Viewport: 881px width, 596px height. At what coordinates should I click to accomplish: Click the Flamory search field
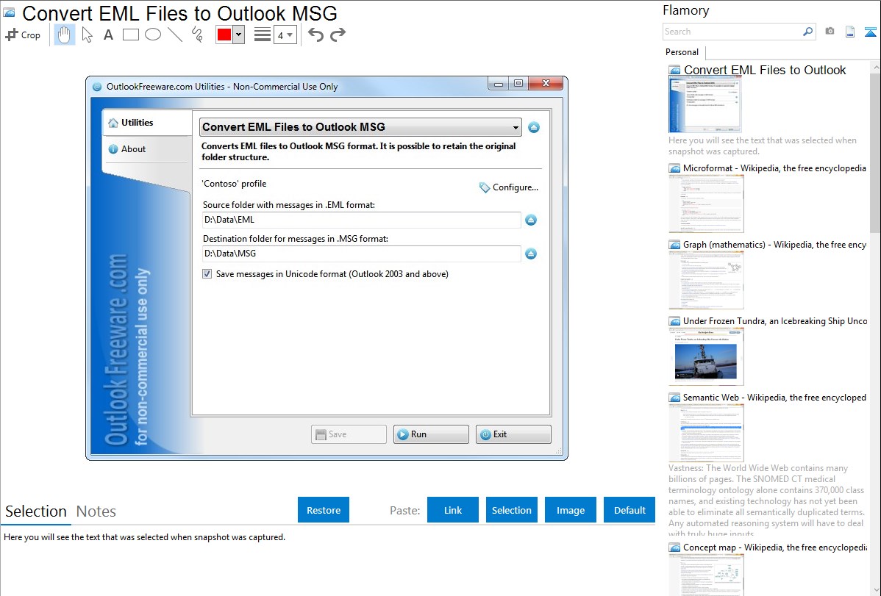732,32
